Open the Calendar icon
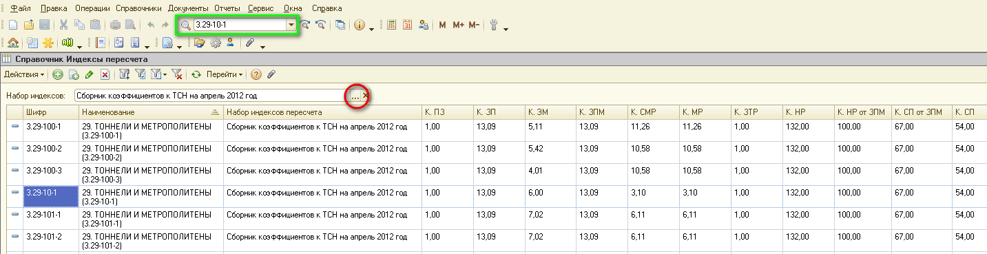This screenshot has width=987, height=254. [x=407, y=25]
